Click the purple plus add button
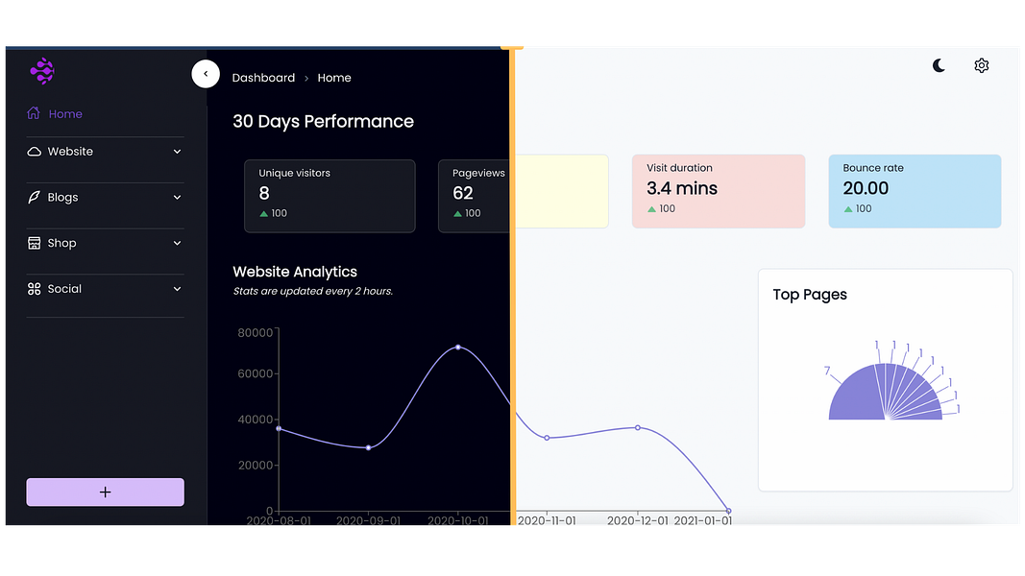Viewport: 1025px width, 576px height. [106, 492]
